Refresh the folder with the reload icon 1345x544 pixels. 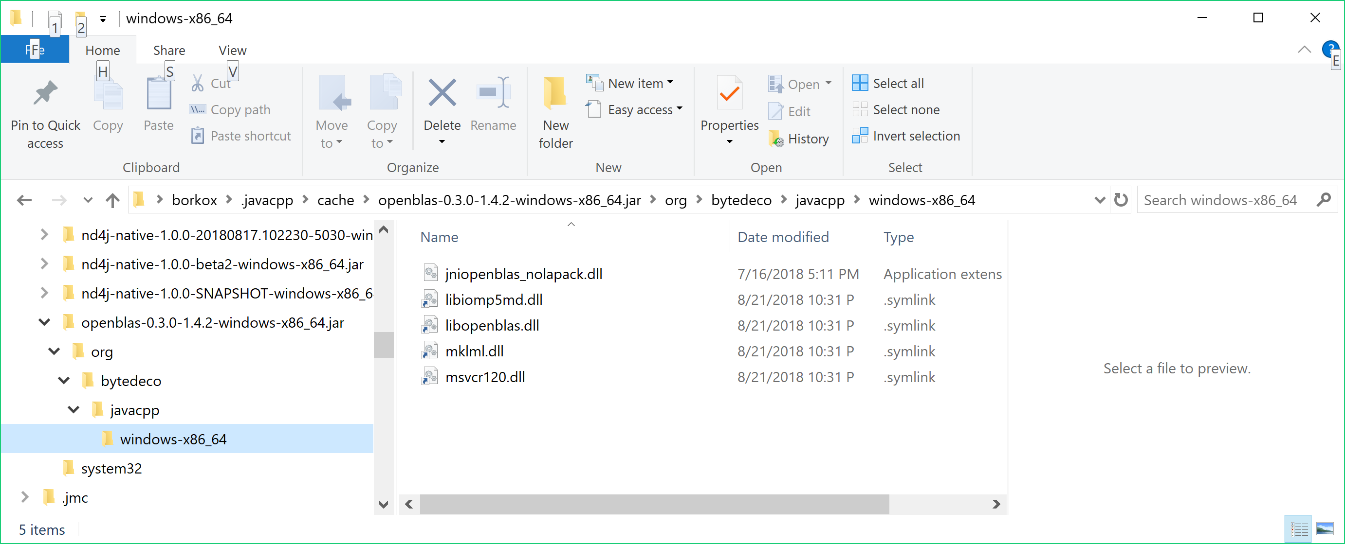pos(1121,200)
